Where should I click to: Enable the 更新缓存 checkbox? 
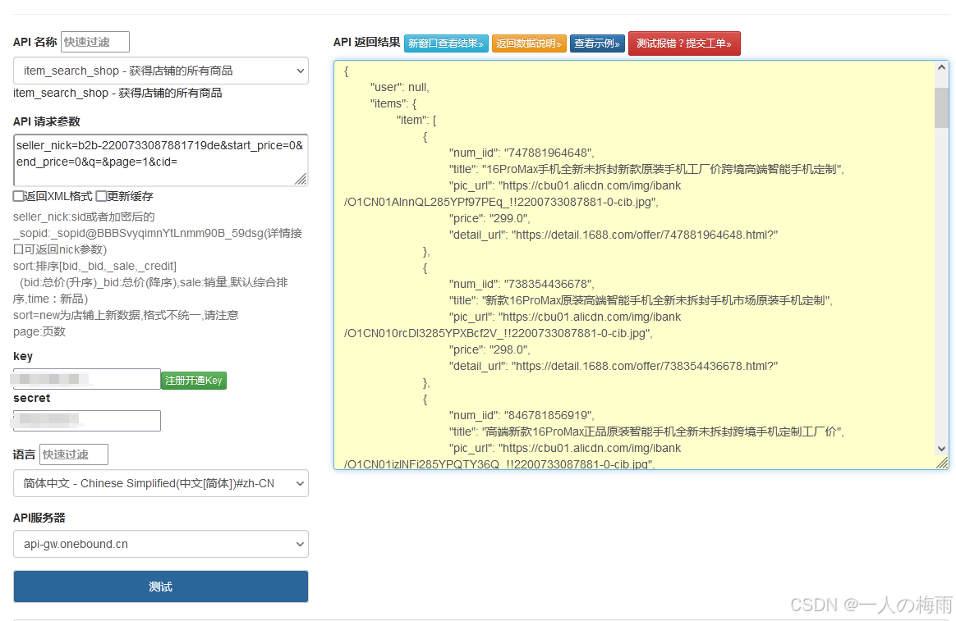click(102, 196)
